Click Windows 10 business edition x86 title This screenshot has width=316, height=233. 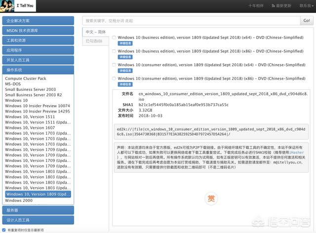210,51
